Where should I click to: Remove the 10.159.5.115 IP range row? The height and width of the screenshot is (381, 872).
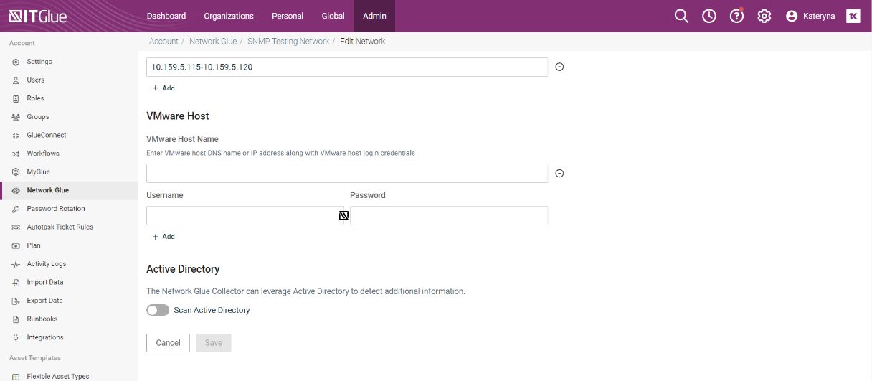point(560,67)
